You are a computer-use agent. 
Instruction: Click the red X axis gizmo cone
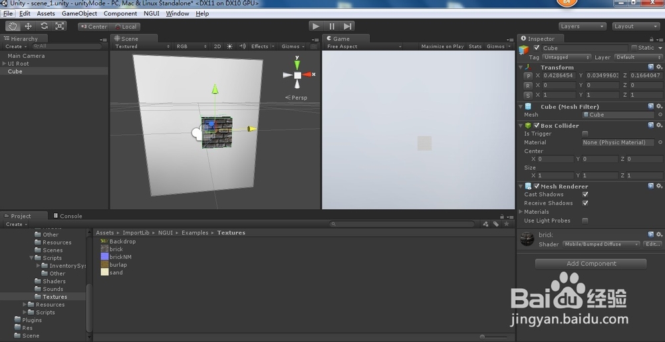(x=307, y=74)
